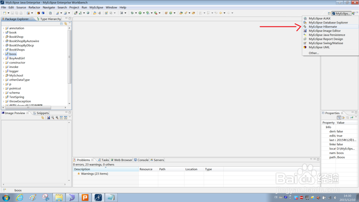Click the Windows Start orb
359x202 pixels.
pyautogui.click(x=6, y=197)
